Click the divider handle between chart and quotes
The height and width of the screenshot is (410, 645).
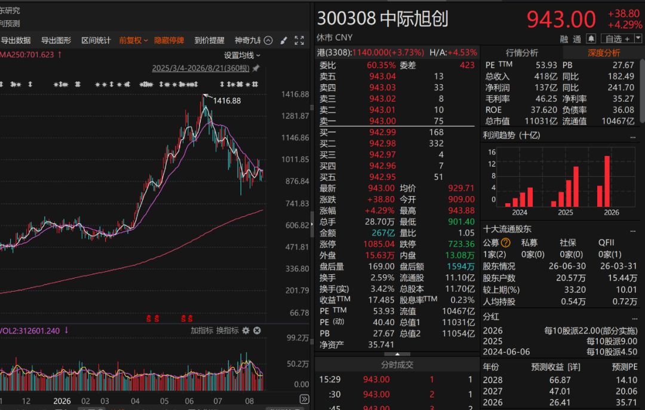tap(312, 224)
